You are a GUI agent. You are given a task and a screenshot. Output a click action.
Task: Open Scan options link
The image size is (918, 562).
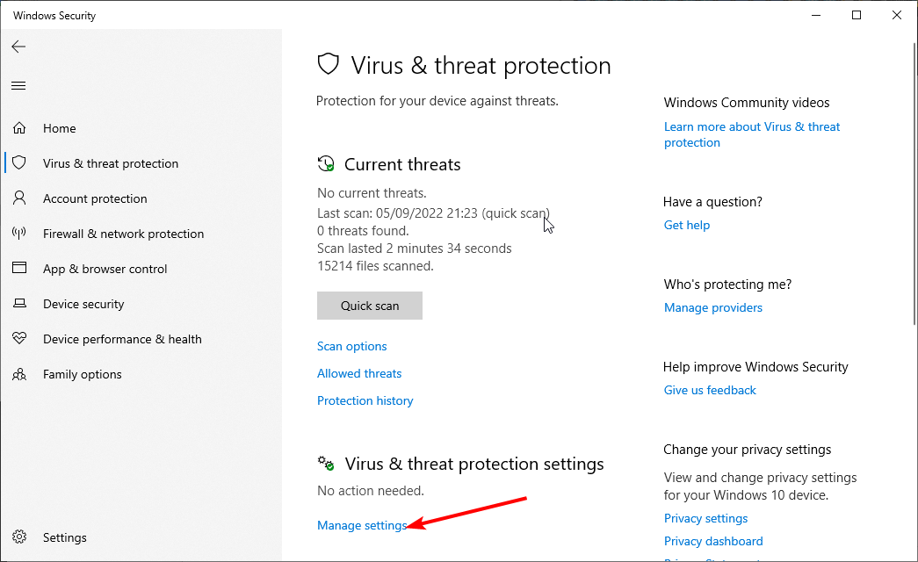[351, 346]
